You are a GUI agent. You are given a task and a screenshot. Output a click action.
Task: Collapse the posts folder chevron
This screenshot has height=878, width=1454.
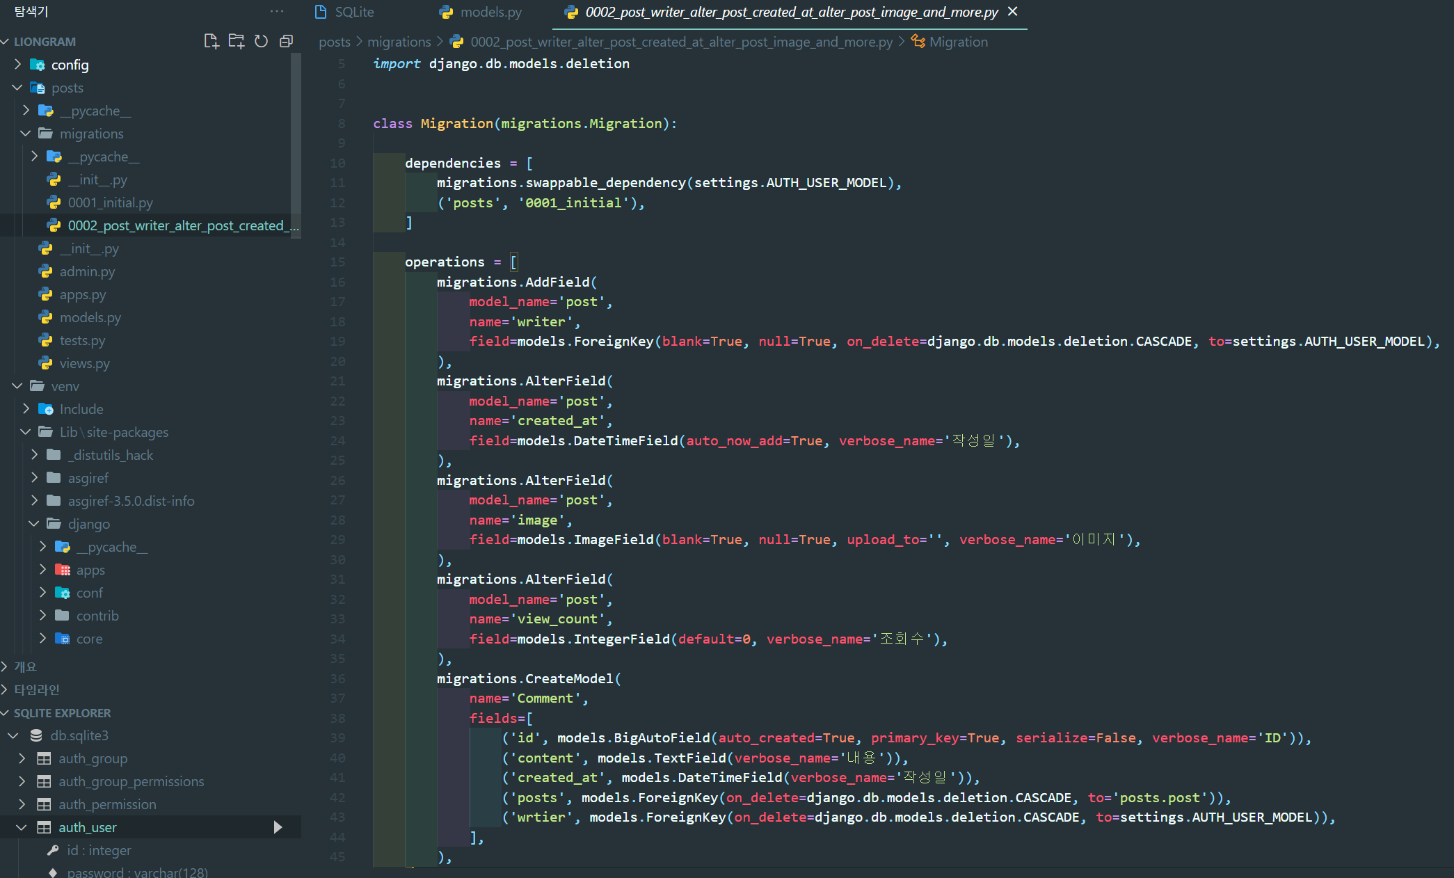pyautogui.click(x=18, y=88)
